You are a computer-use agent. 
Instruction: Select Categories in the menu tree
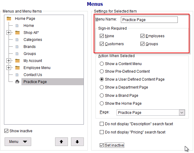coord(33,40)
